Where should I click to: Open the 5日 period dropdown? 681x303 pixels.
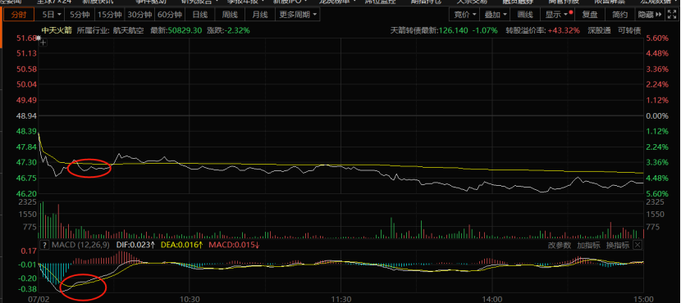52,15
